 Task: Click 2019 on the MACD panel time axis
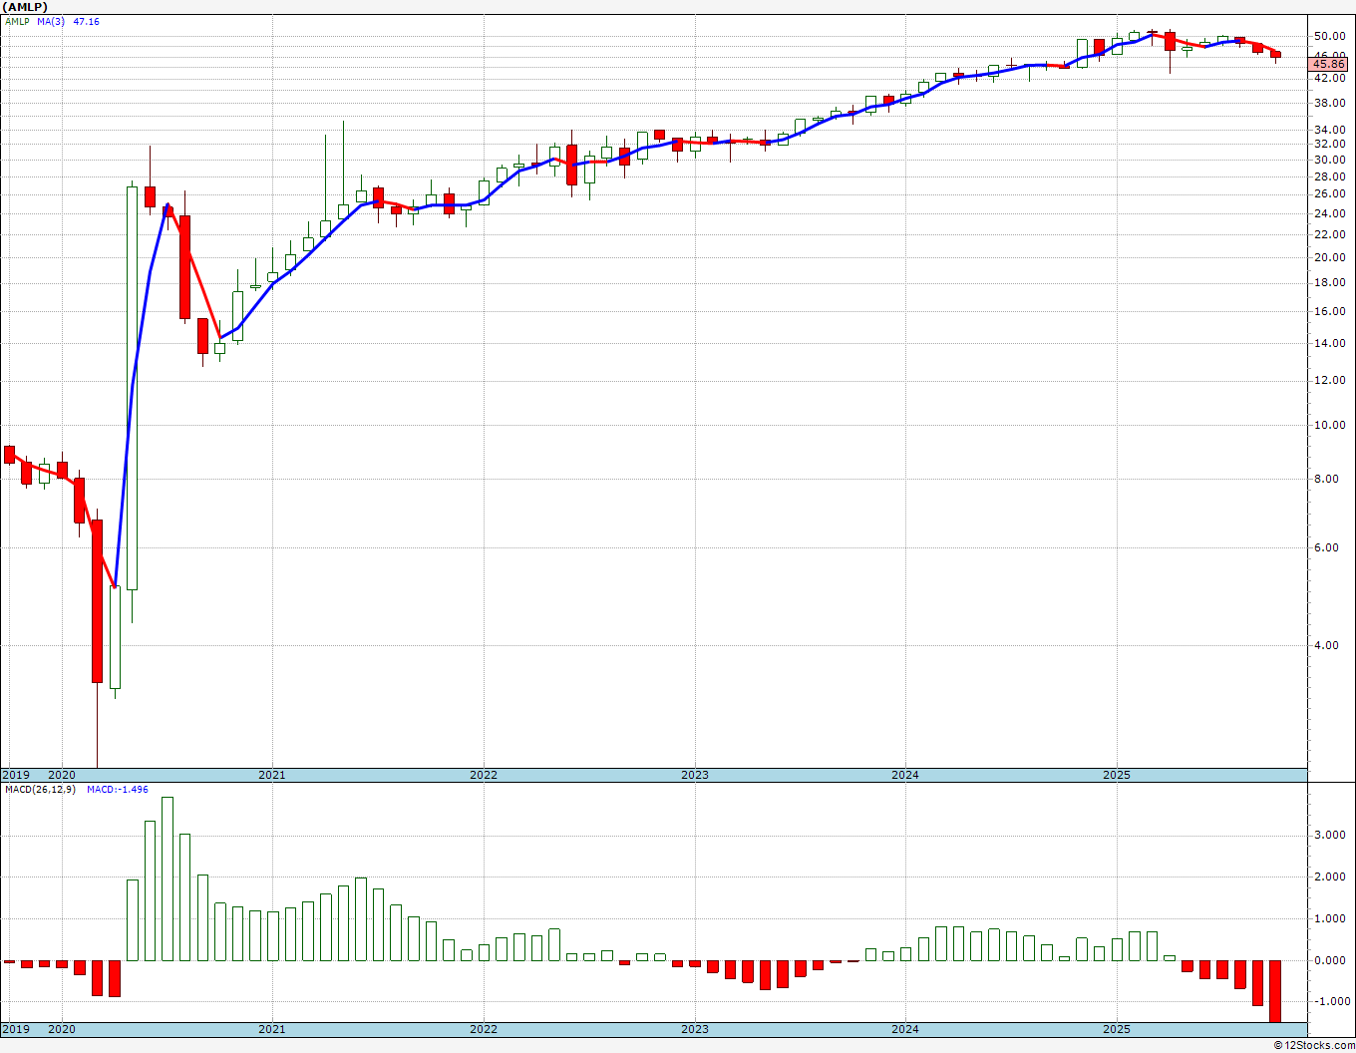pos(15,1029)
